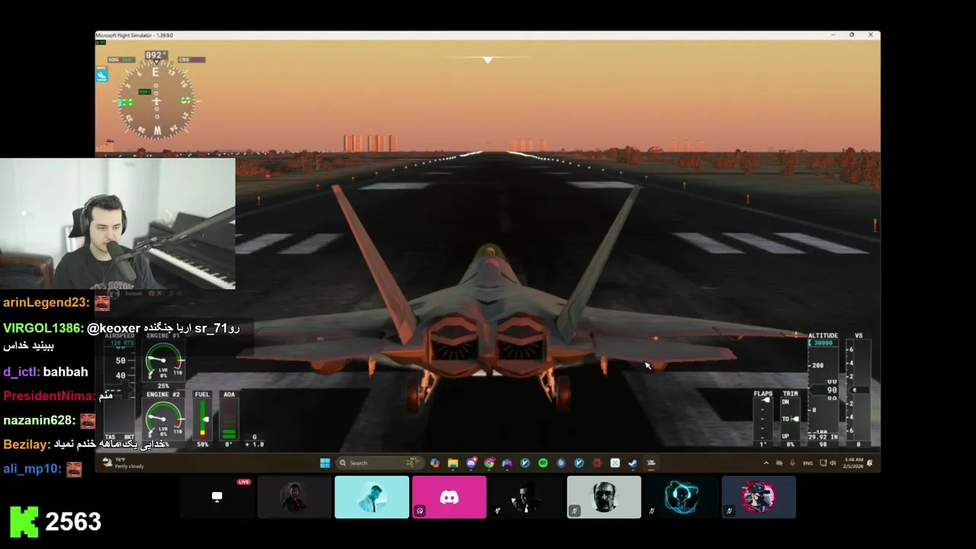
Task: Open the Discord taskbar icon
Action: pos(471,463)
